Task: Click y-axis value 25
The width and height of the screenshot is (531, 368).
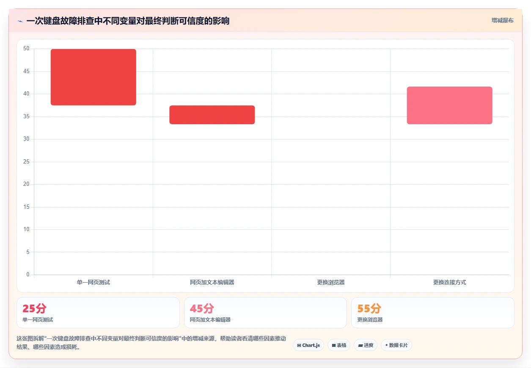Action: tap(26, 162)
